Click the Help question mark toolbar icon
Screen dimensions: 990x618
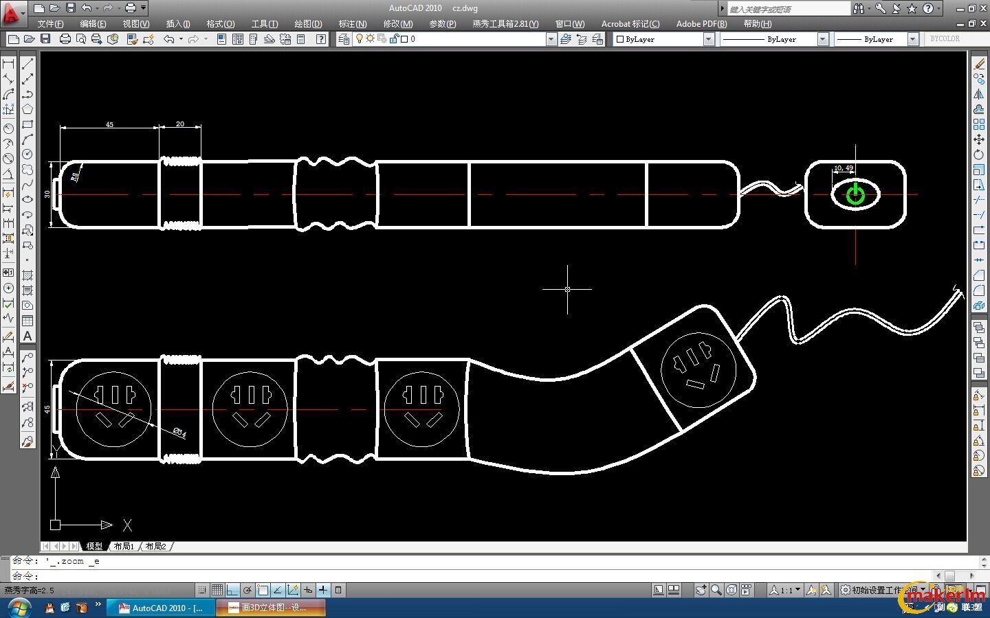point(321,39)
